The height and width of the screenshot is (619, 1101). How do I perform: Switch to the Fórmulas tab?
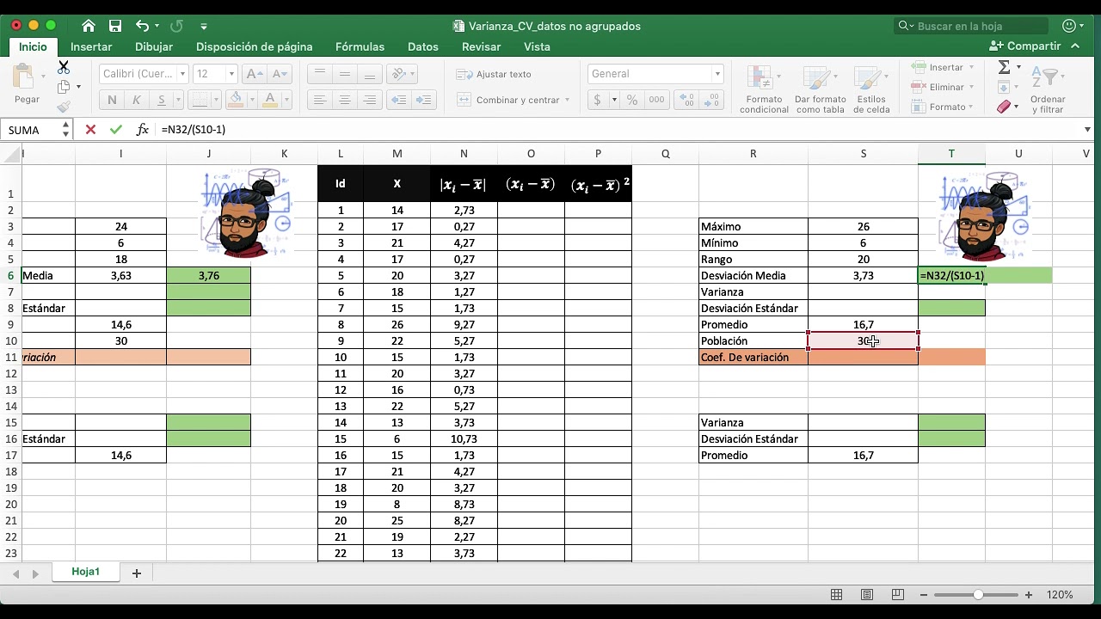coord(360,47)
